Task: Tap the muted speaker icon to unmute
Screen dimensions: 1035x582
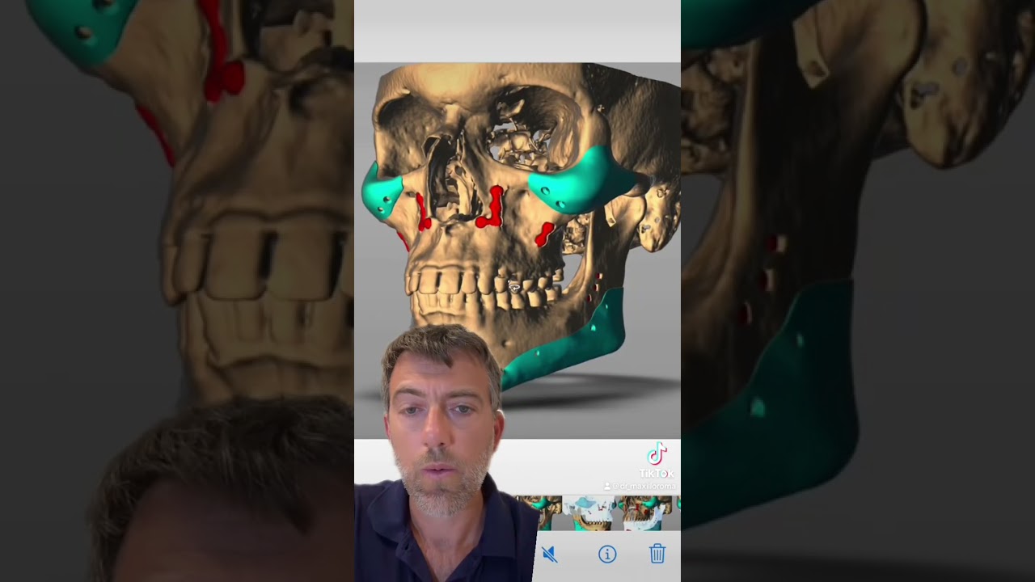Action: pos(550,555)
